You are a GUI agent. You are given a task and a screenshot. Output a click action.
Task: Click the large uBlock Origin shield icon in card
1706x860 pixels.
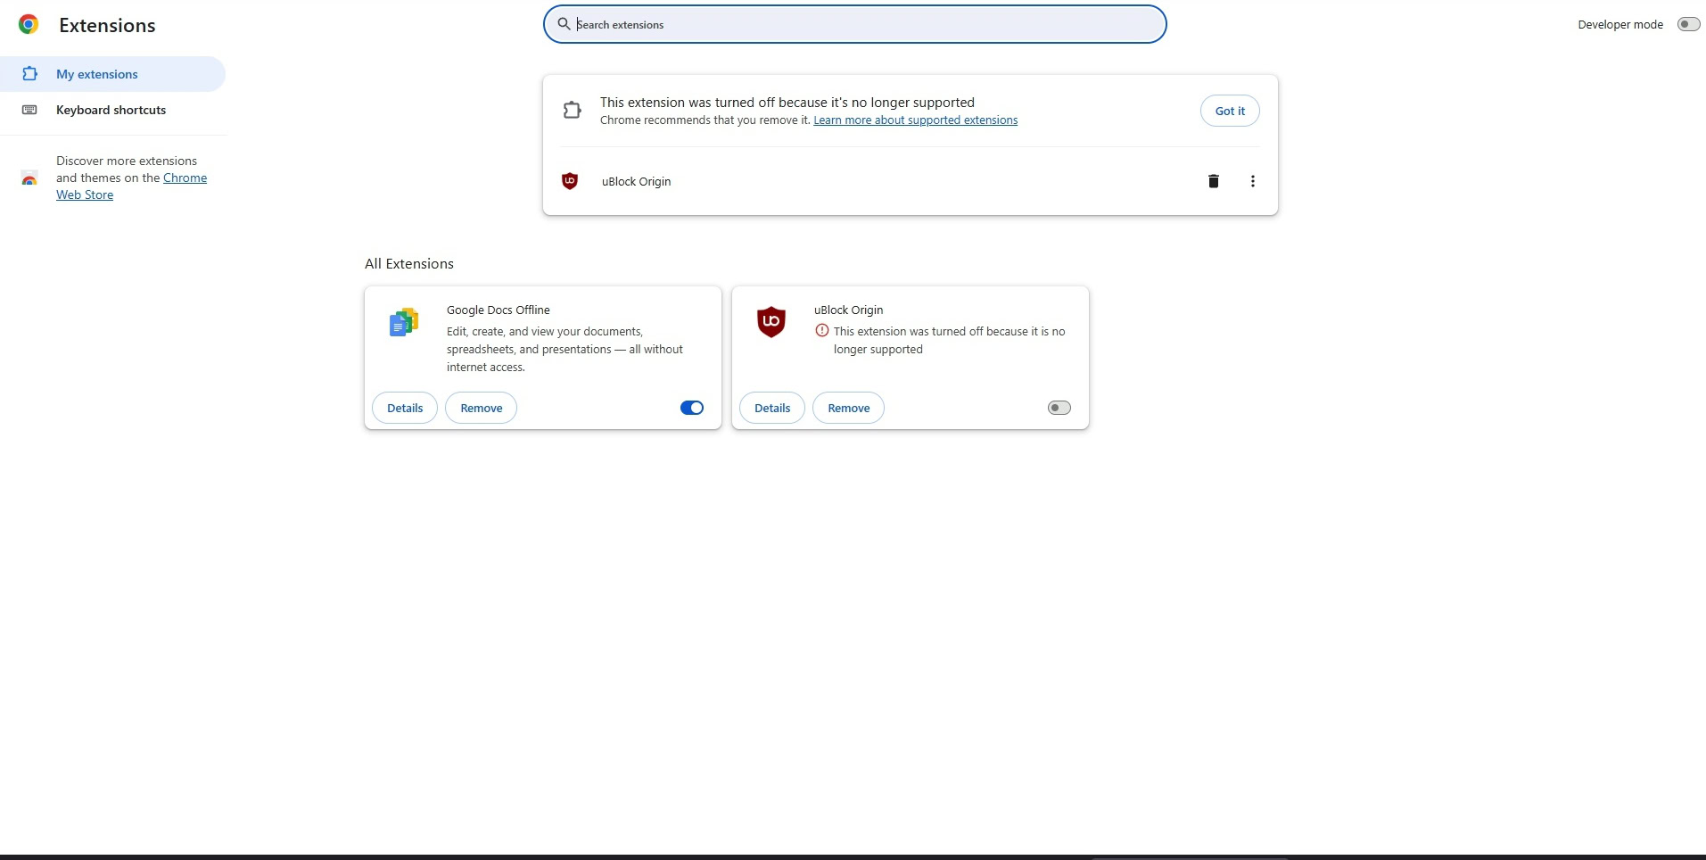coord(771,322)
